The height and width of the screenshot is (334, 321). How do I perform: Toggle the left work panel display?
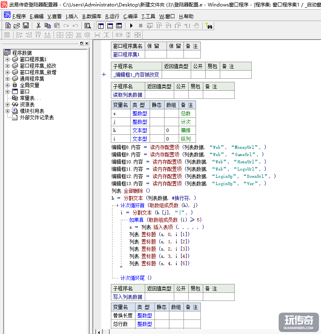(x=101, y=26)
